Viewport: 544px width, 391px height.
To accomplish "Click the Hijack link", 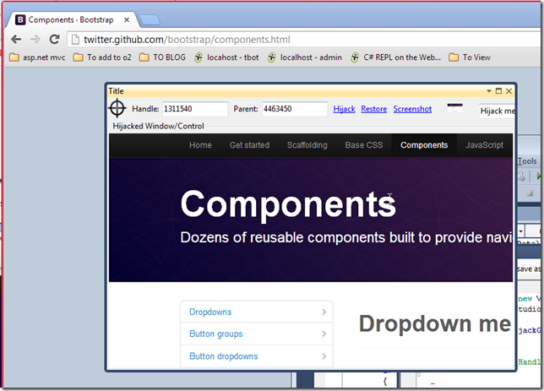I will click(x=344, y=109).
